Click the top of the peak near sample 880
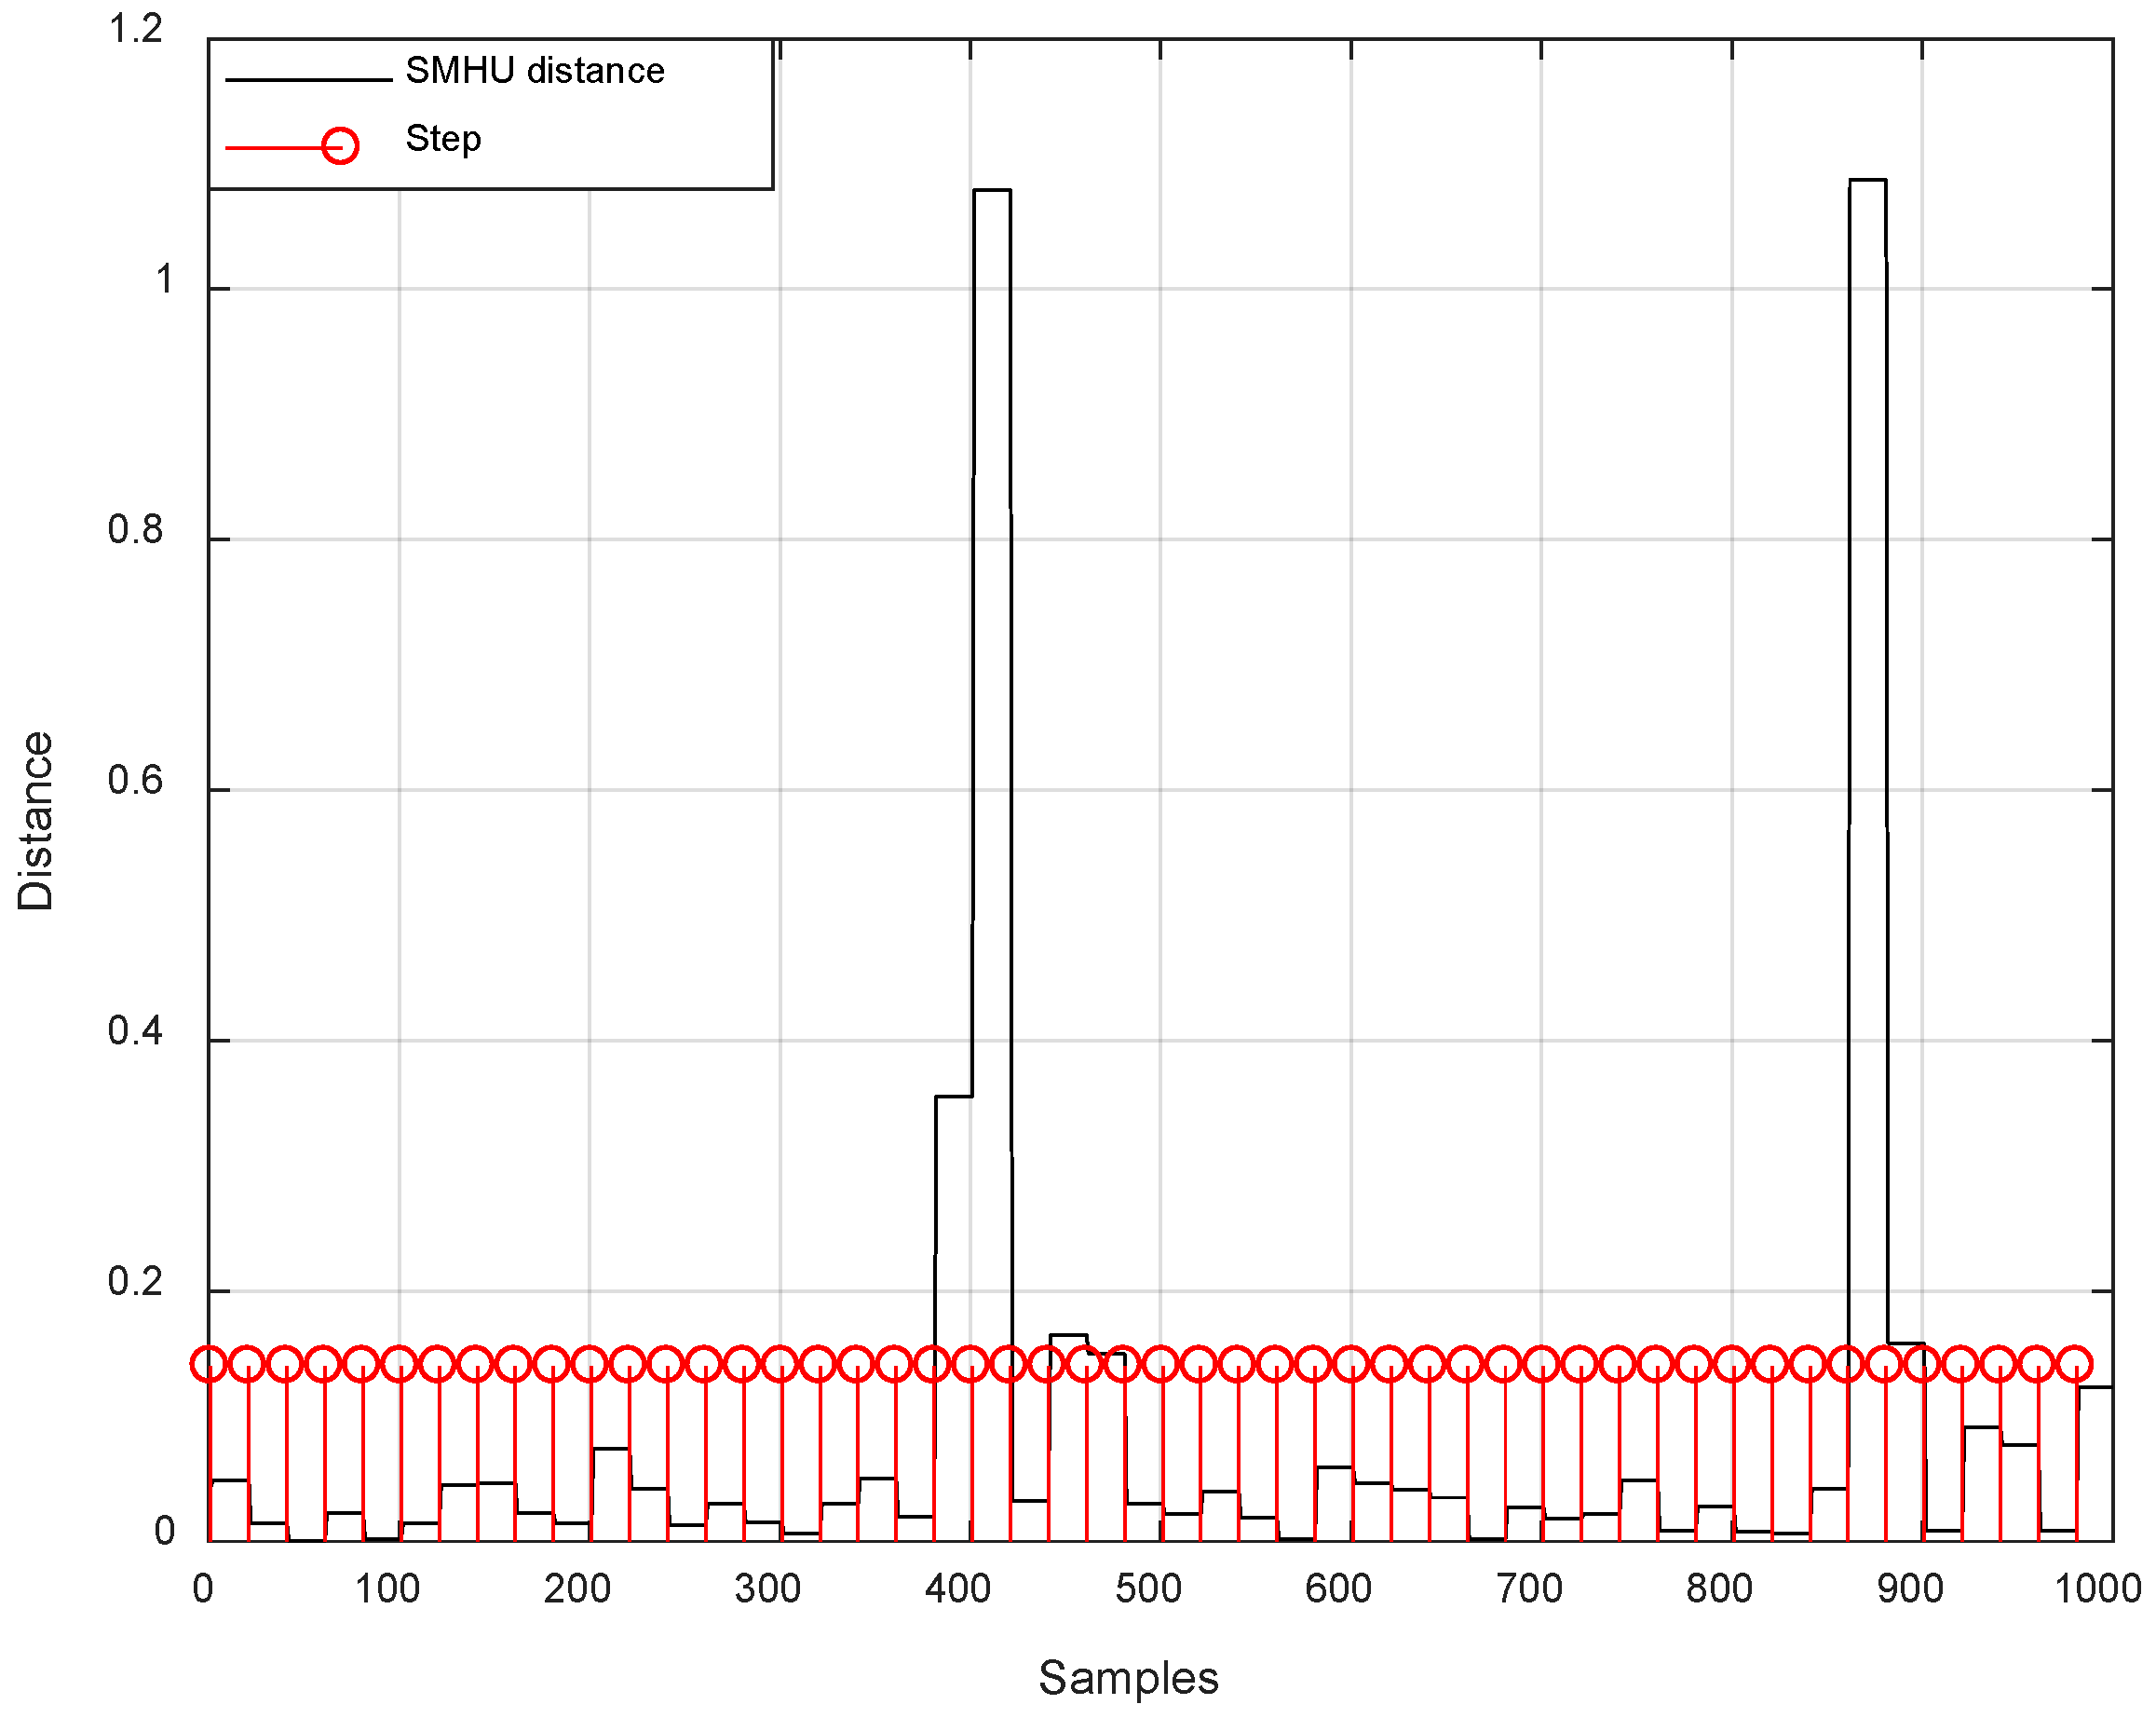2156x1718 pixels. (1867, 179)
